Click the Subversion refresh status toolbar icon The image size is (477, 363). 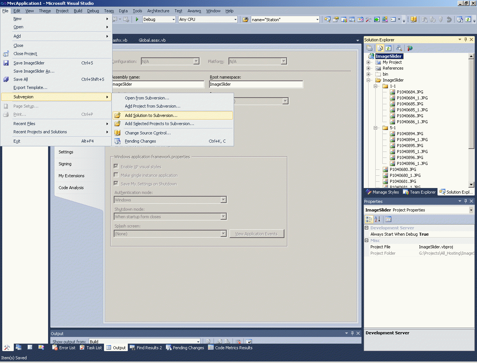[x=468, y=19]
